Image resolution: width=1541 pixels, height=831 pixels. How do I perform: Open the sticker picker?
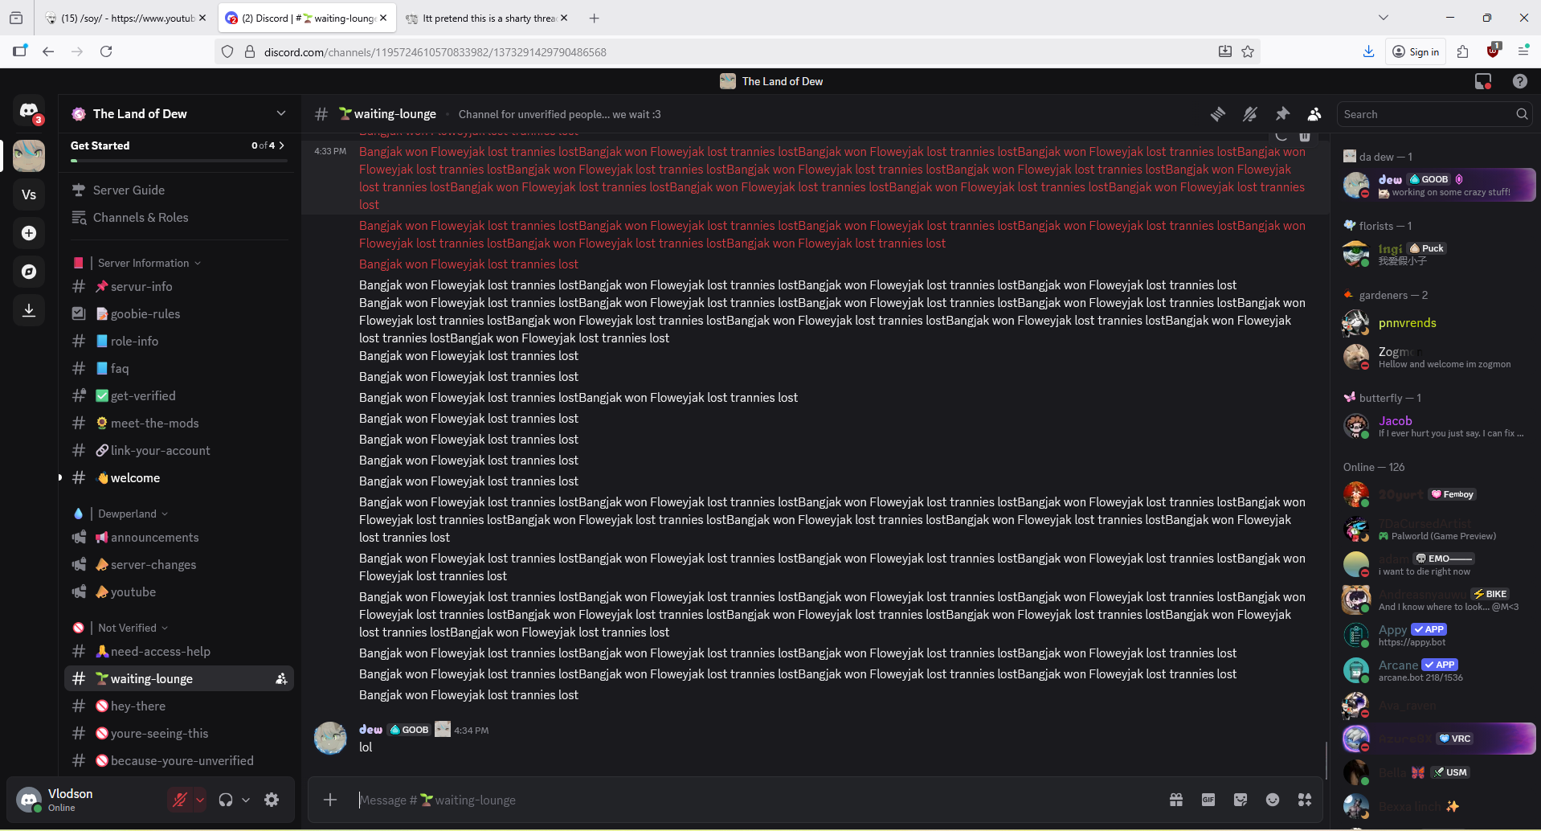tap(1241, 800)
